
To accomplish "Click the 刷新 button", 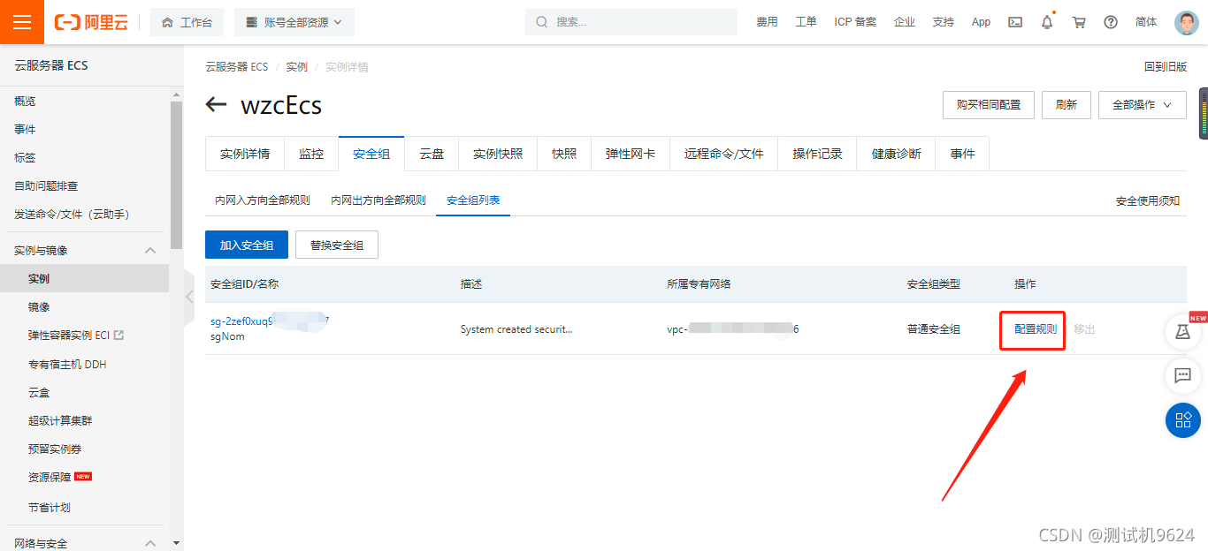I will pos(1067,104).
